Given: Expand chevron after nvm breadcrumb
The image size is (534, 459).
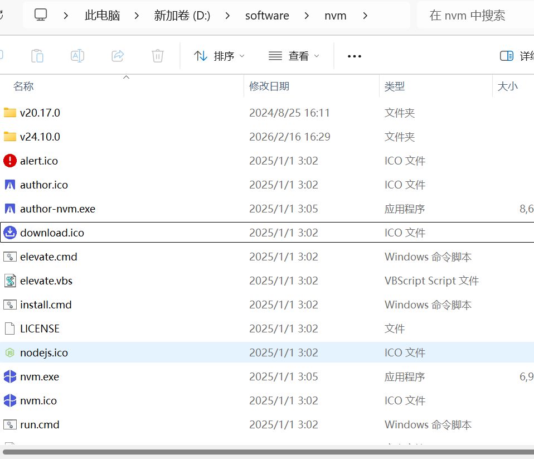Looking at the screenshot, I should pos(365,16).
